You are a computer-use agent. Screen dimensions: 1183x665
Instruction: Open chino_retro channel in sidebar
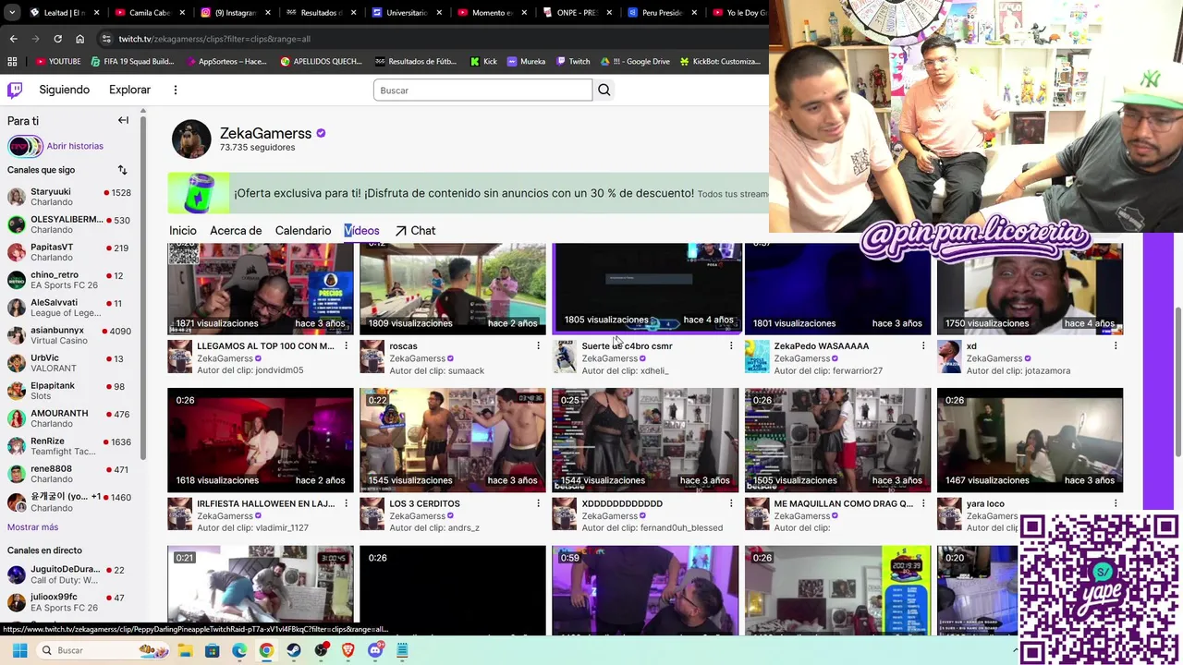point(69,280)
